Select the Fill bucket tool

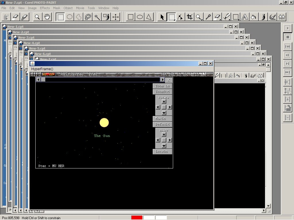click(254, 17)
